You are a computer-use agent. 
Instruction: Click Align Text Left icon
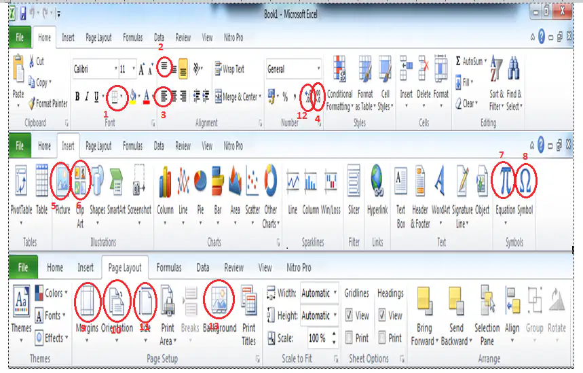pyautogui.click(x=164, y=96)
